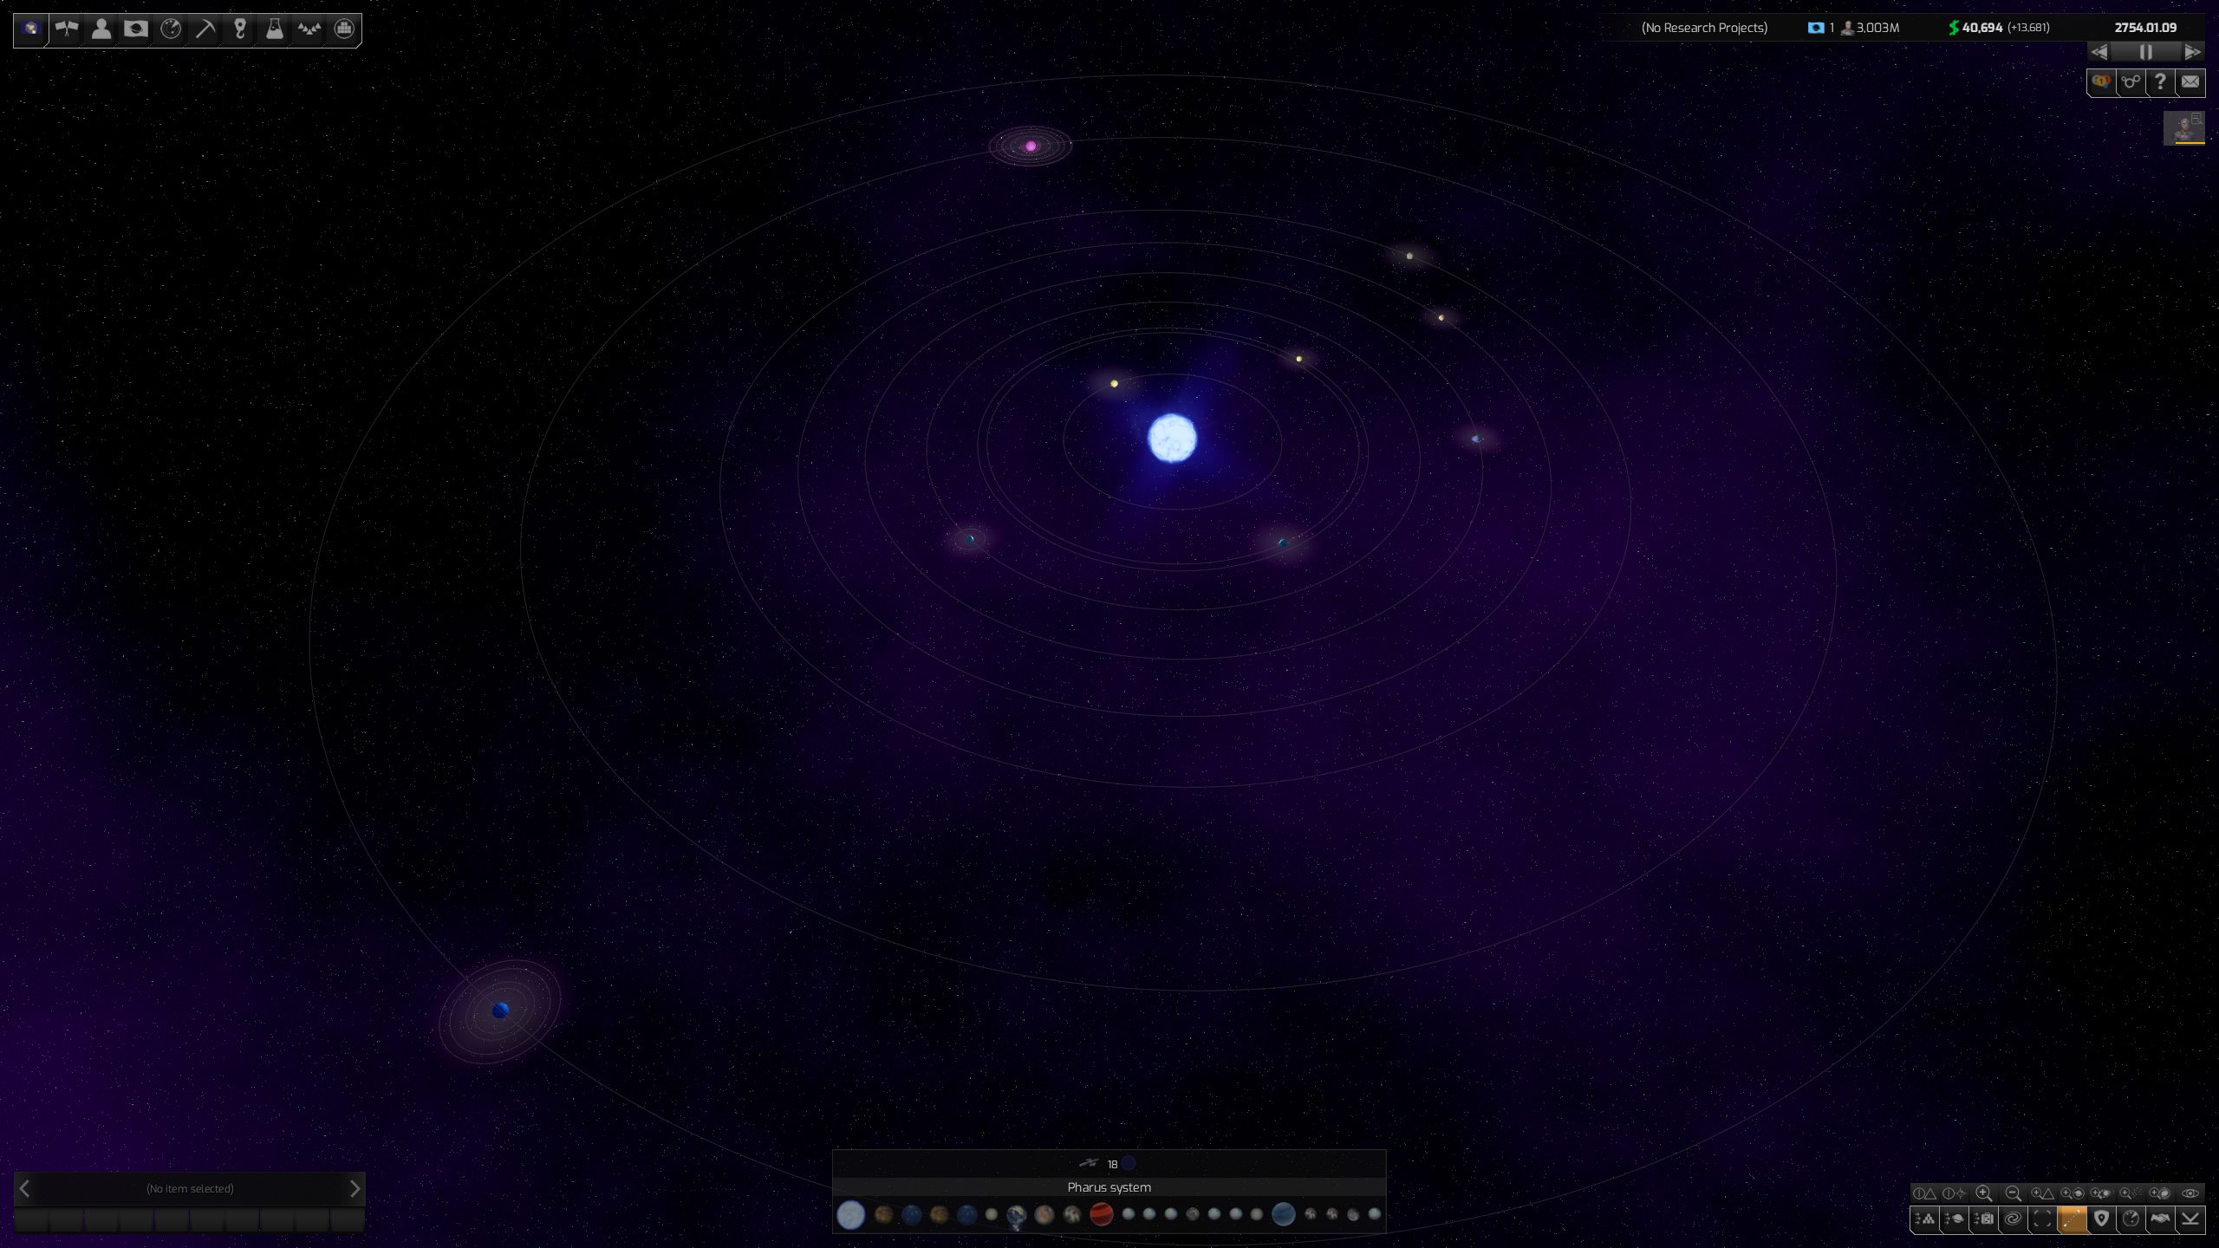Open the circular building blocks screen
The image size is (2219, 1248).
tap(344, 29)
